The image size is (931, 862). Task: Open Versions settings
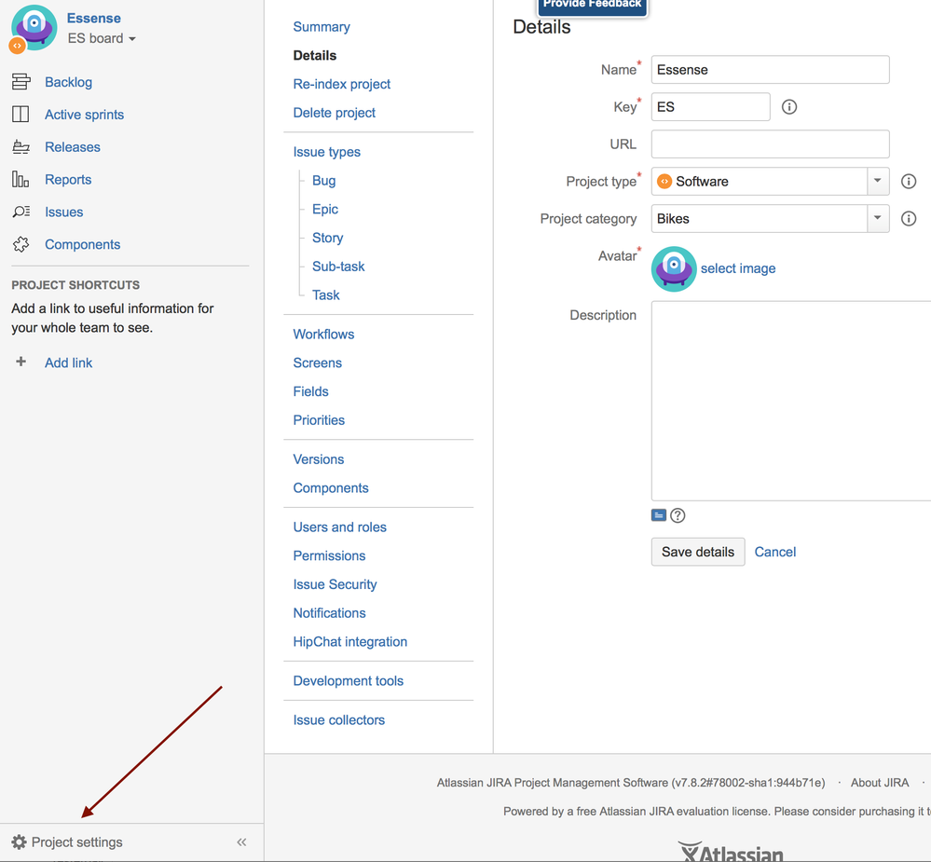[x=318, y=459]
